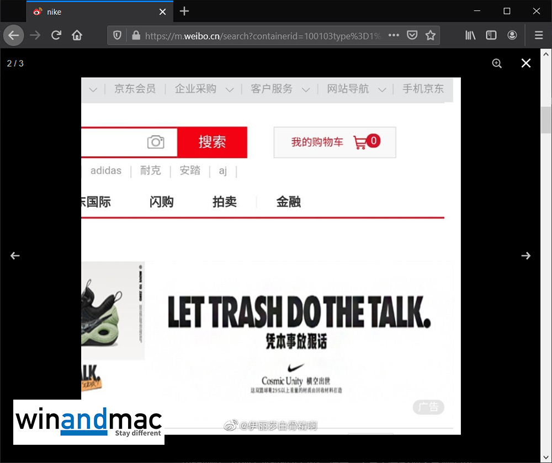The image size is (552, 463).
Task: Close the nike tab
Action: [163, 12]
